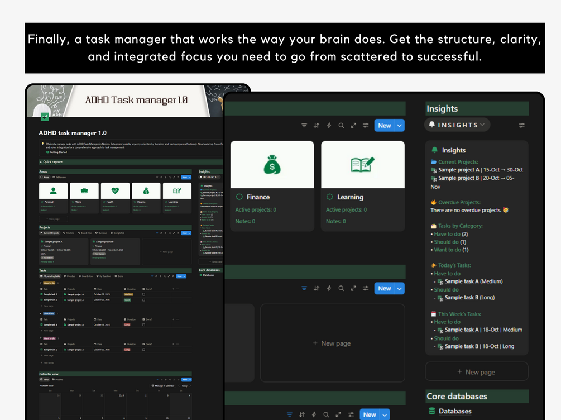Image resolution: width=561 pixels, height=420 pixels.
Task: Tick Done checkbox for Sample task A row
Action: (143, 294)
